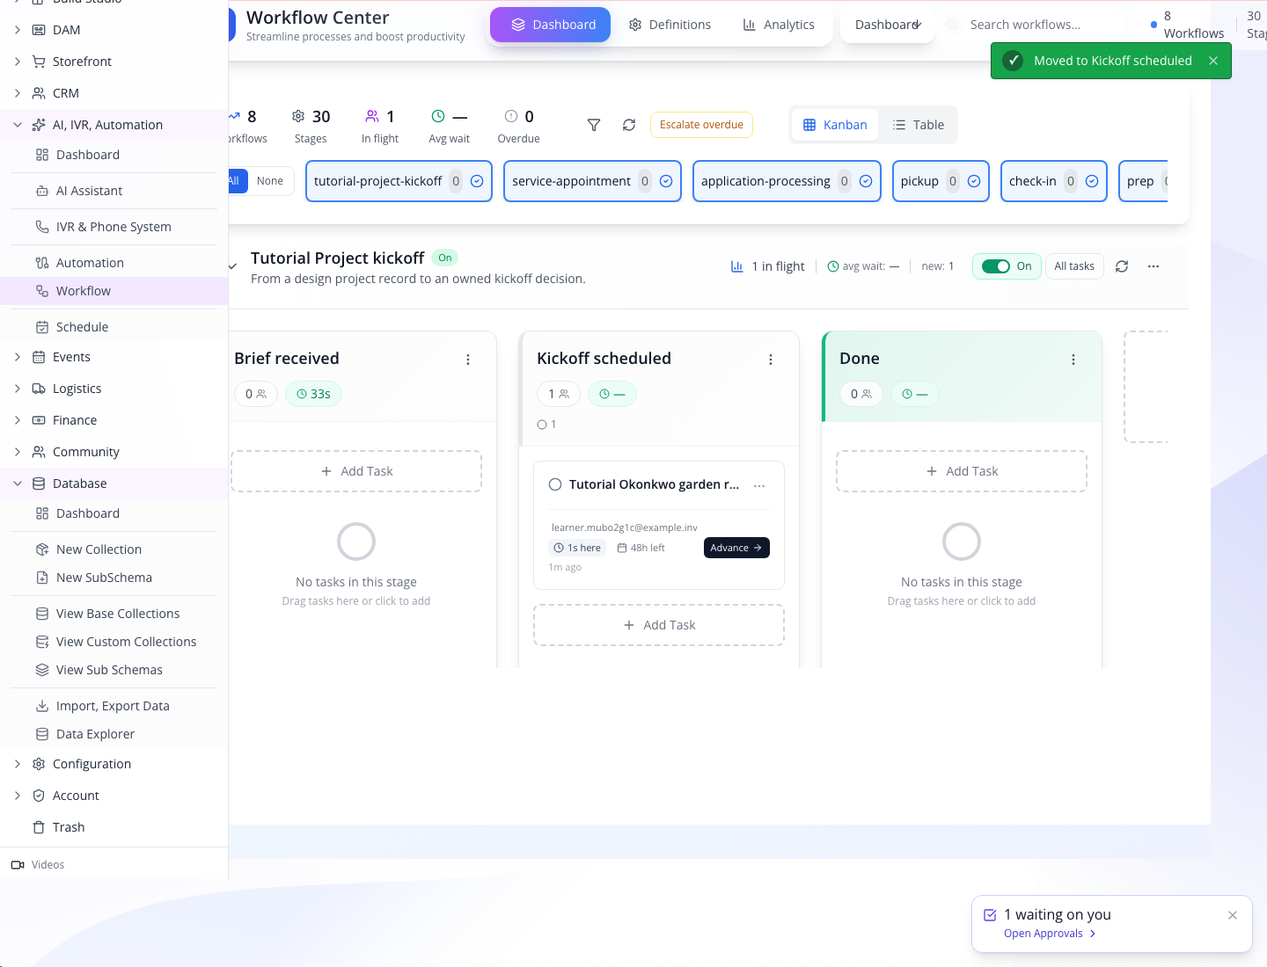Collapse the AI, IVR, Automation section

[18, 125]
